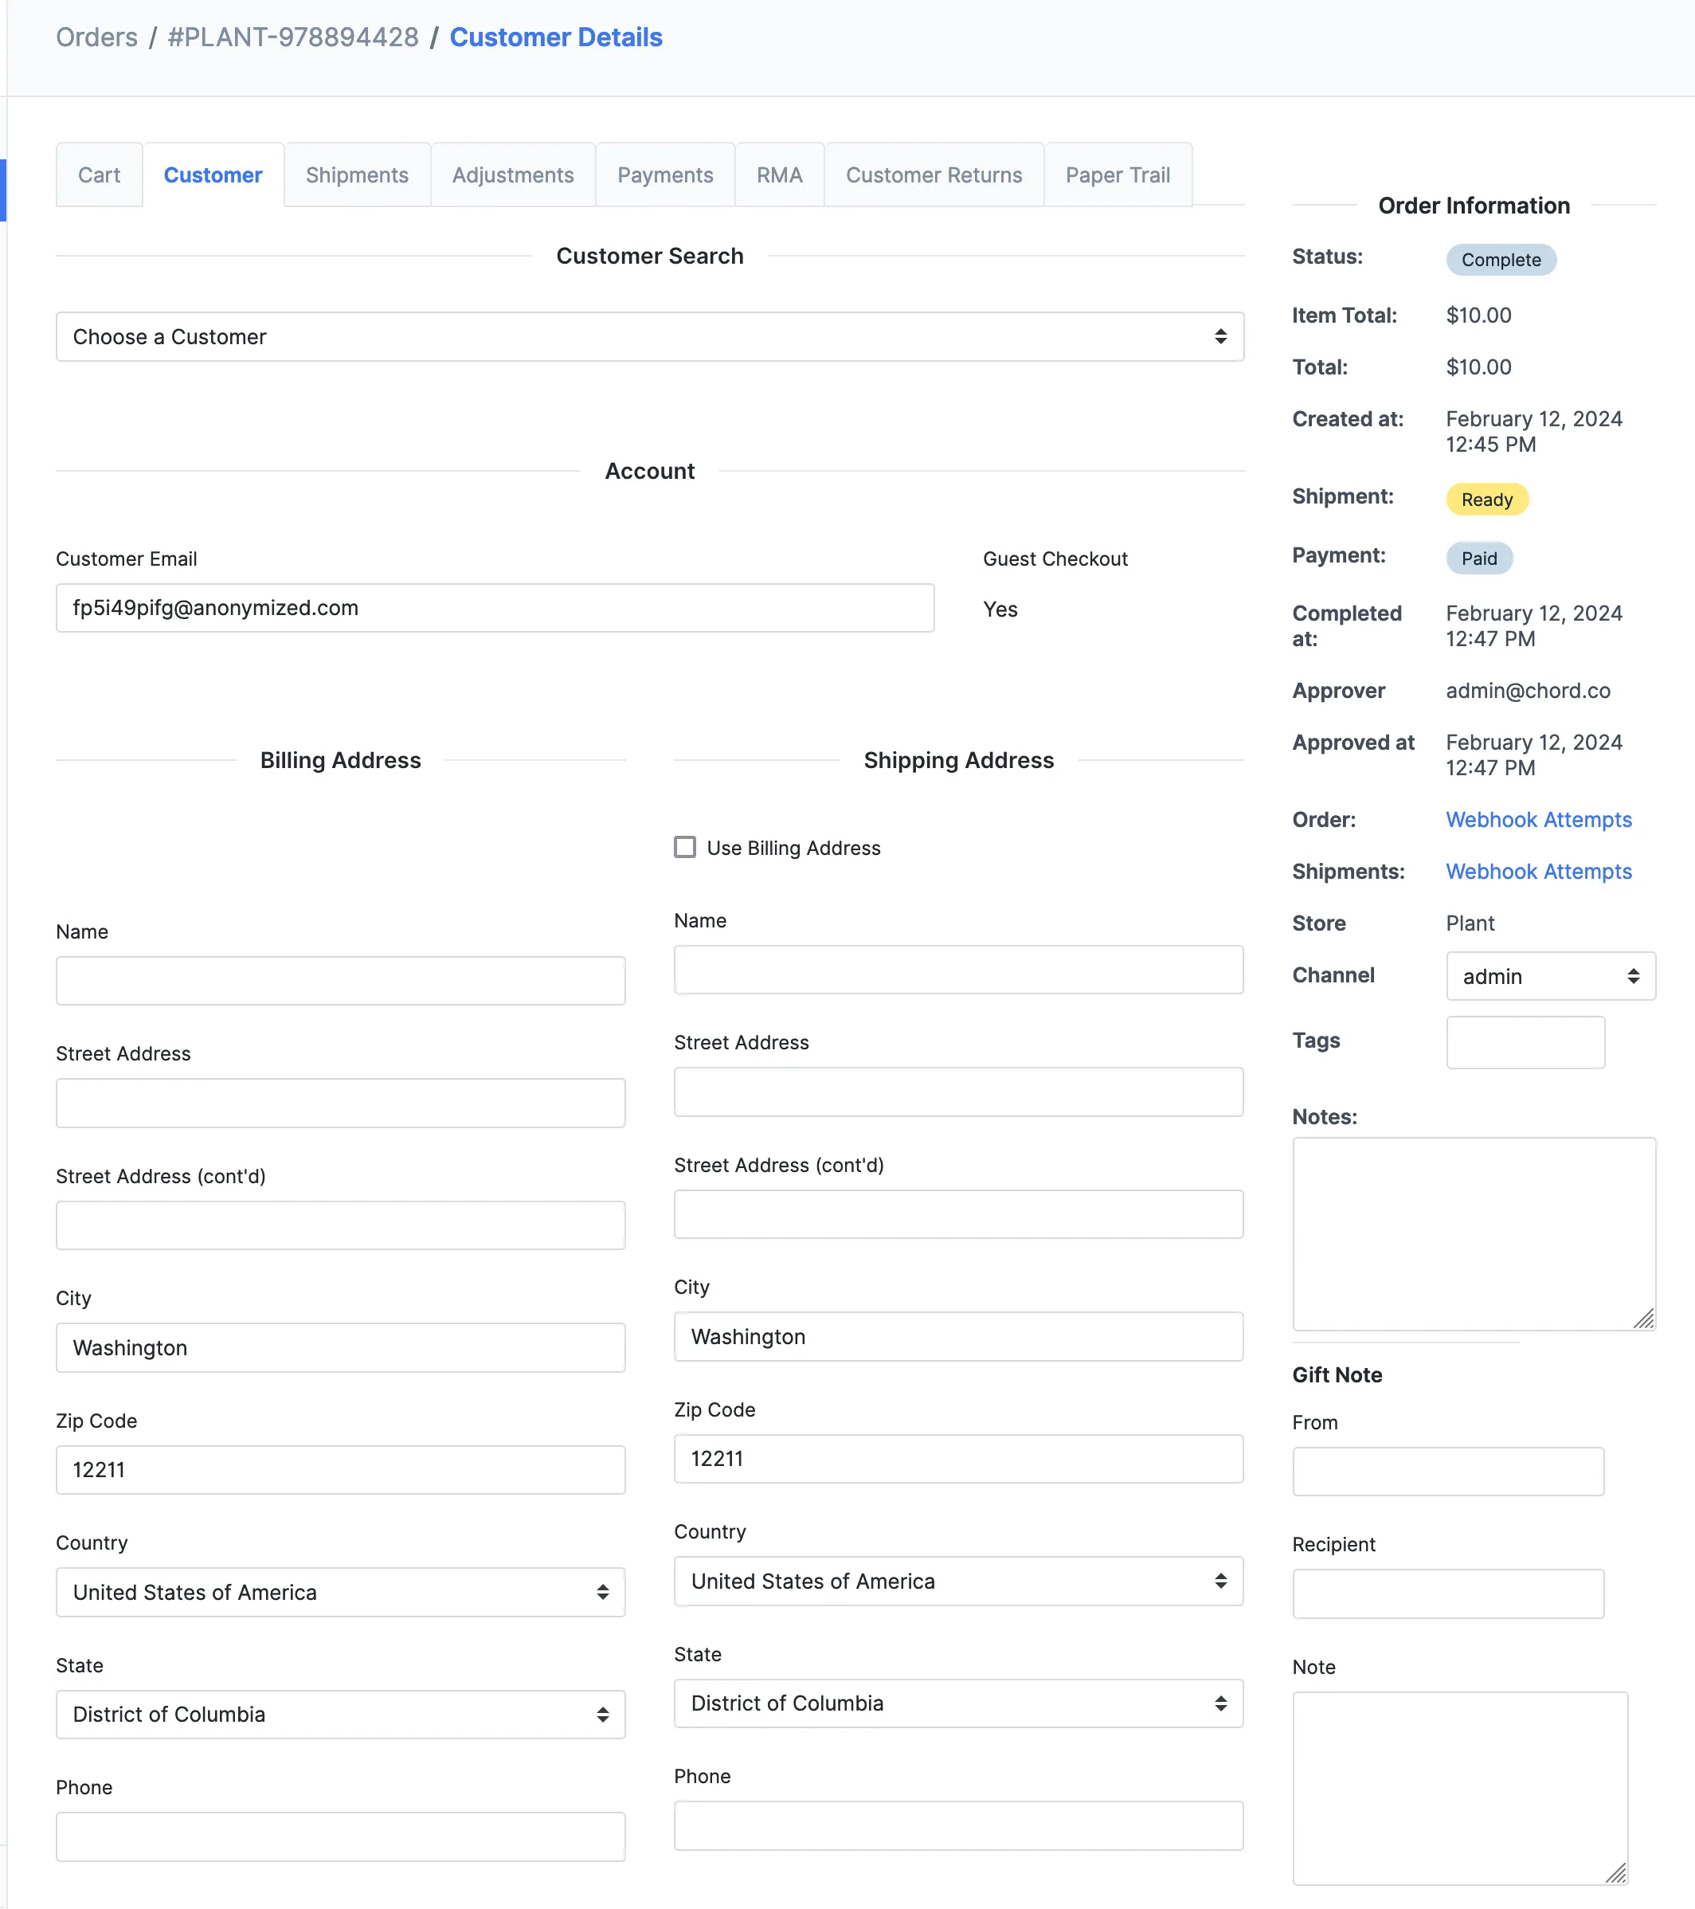Click the Orders breadcrumb link

click(x=96, y=37)
